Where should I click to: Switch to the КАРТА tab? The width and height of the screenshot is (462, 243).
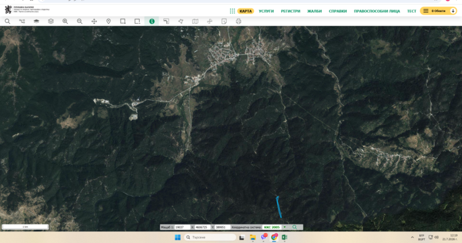245,11
